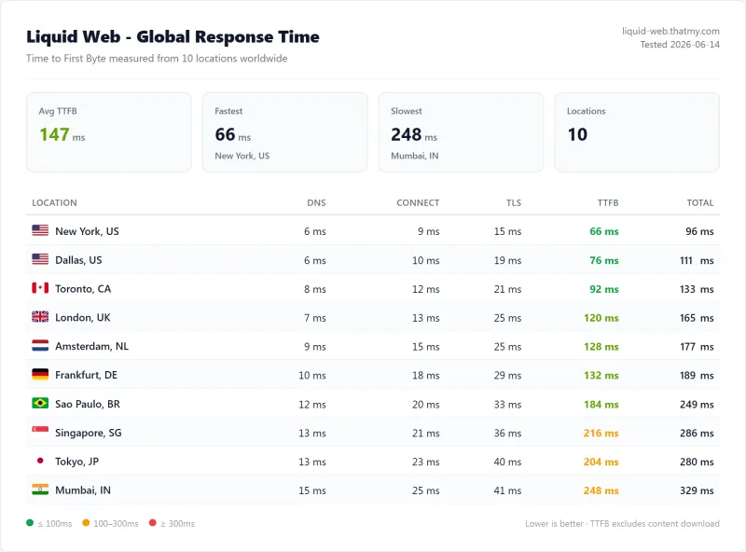Click the 204 ms TTFB value for Tokyo

[601, 462]
